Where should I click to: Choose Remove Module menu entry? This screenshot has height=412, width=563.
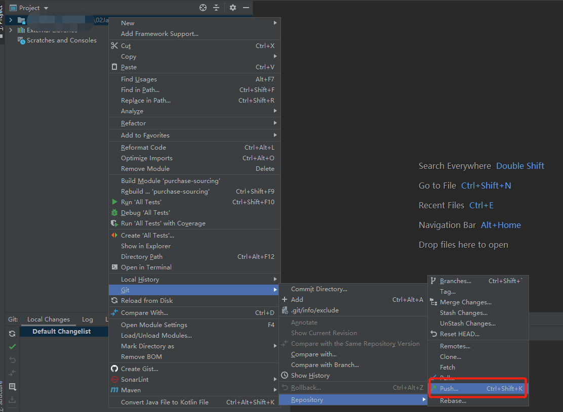pyautogui.click(x=194, y=168)
